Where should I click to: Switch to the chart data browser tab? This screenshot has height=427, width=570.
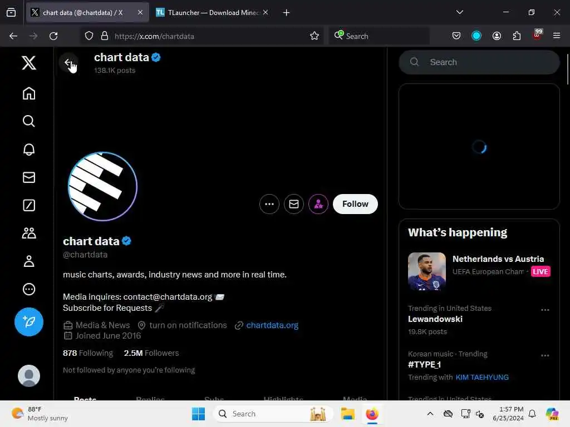pyautogui.click(x=82, y=12)
